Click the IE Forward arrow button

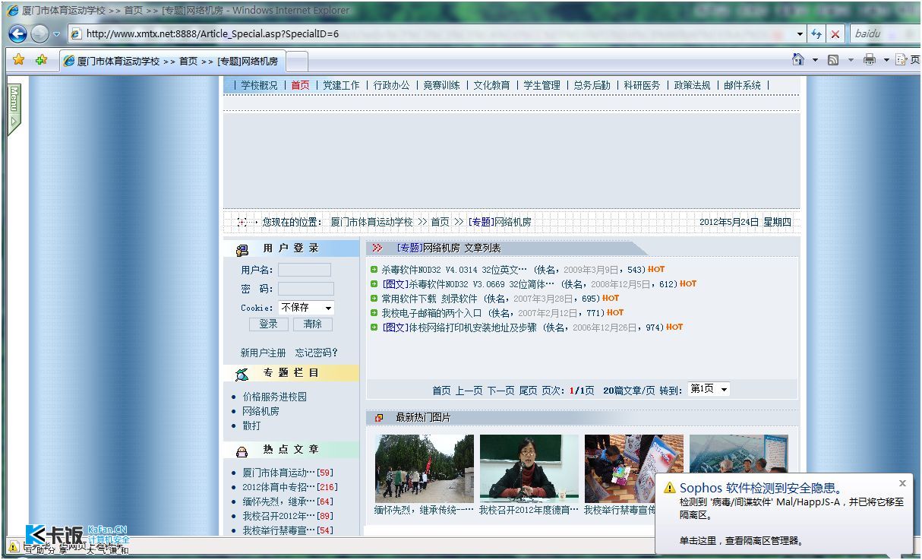[x=39, y=33]
